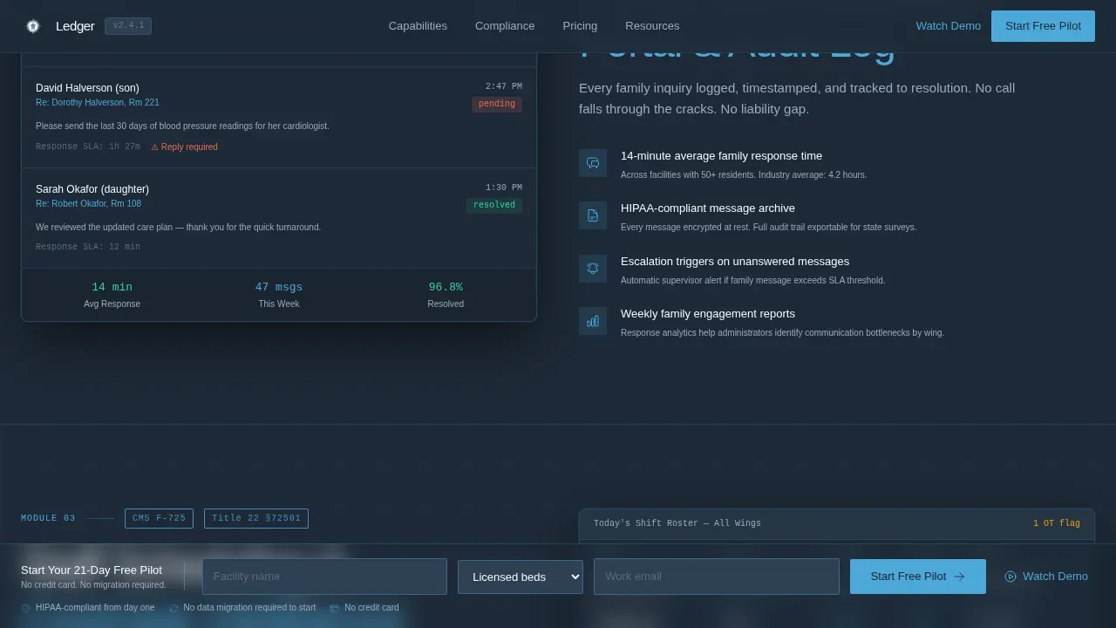Click the No credit card icon

pos(335,608)
